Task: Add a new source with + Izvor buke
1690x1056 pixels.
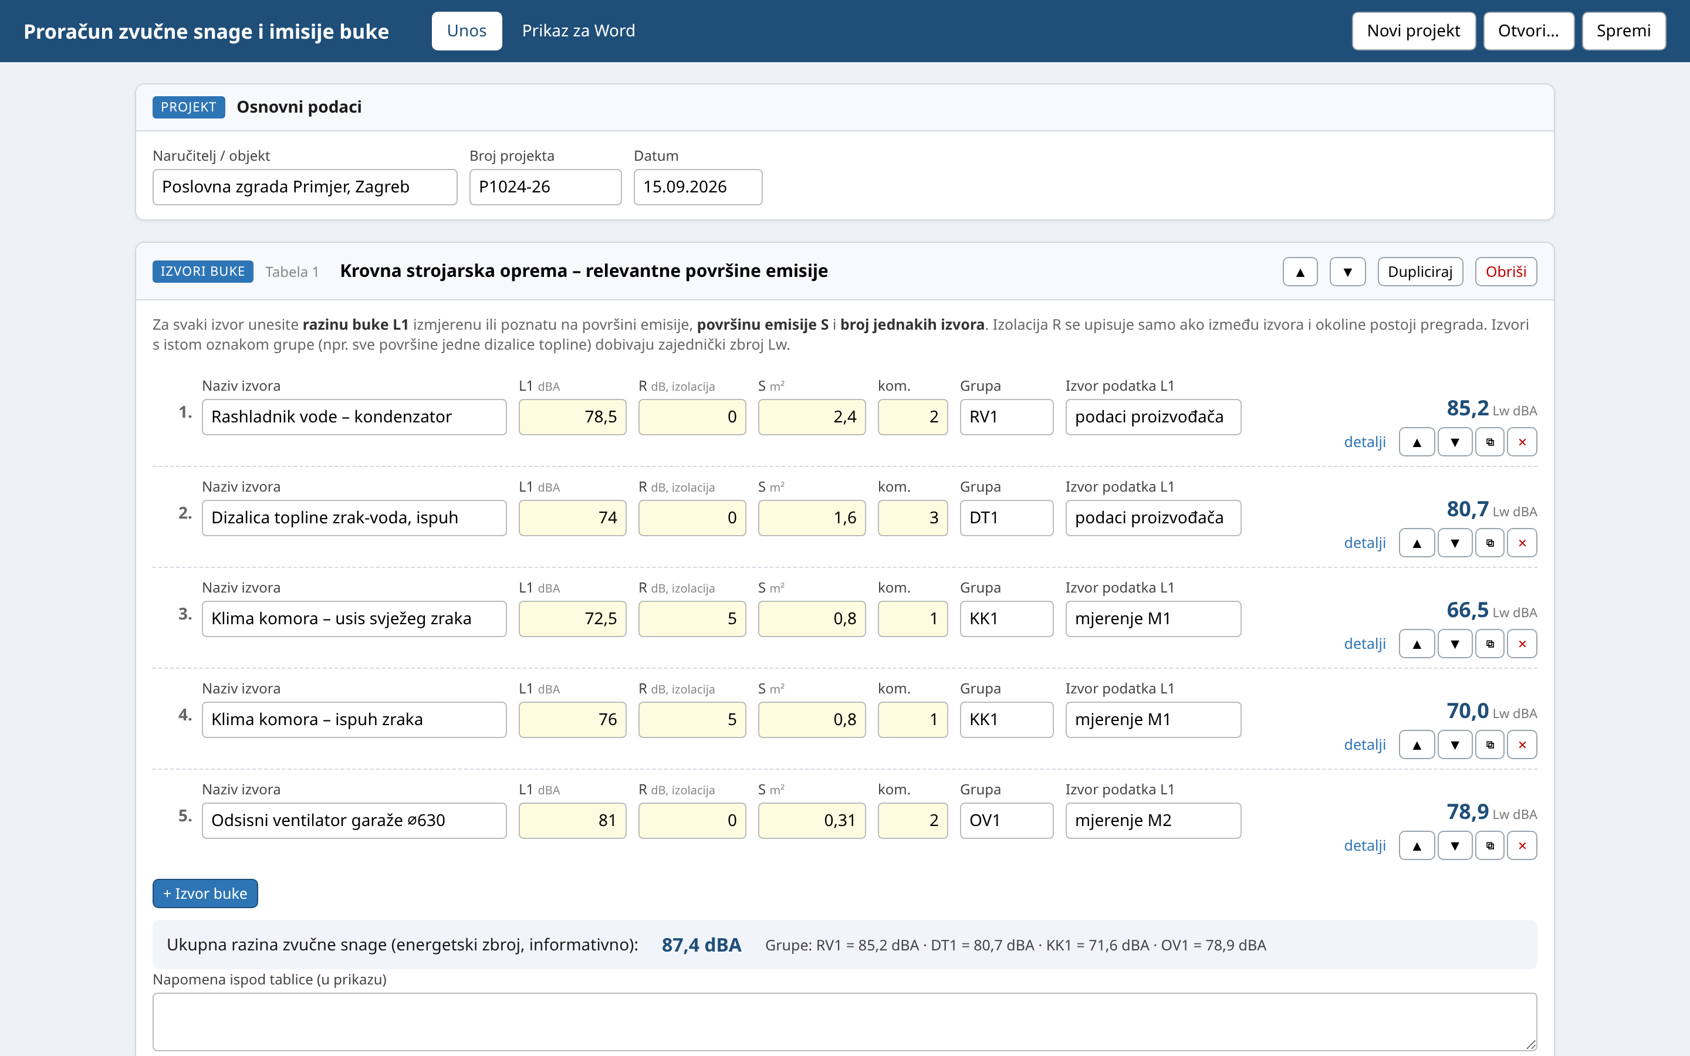Action: click(205, 893)
